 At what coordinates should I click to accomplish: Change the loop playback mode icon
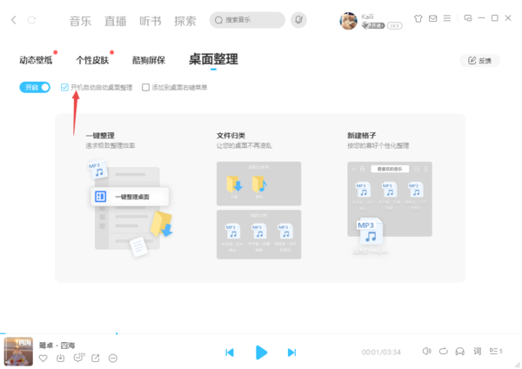[x=444, y=351]
